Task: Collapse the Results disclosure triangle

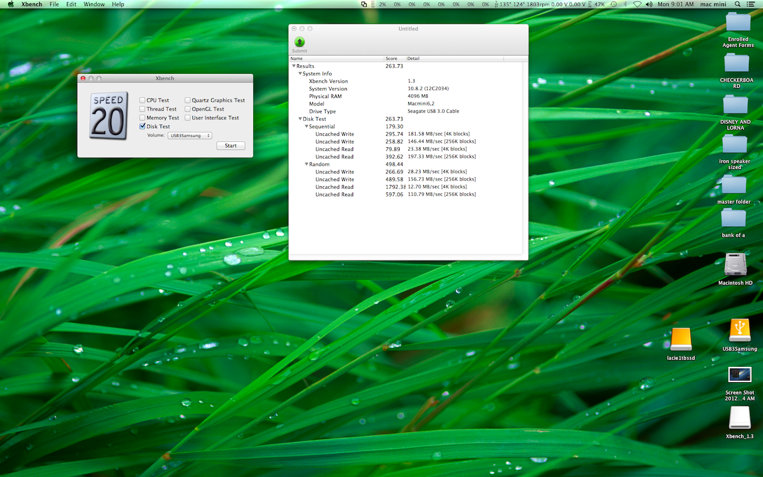Action: (294, 66)
